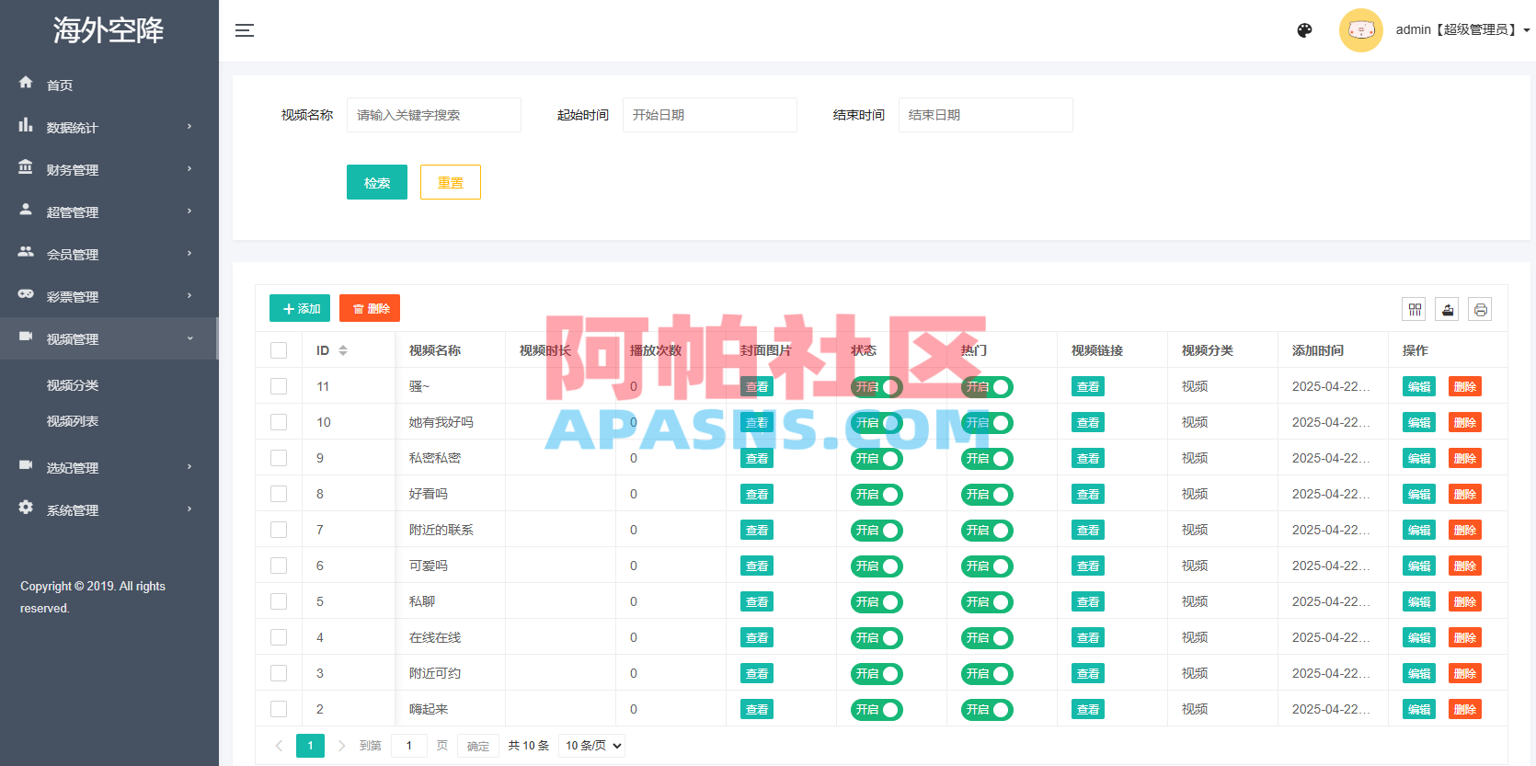Click the camera icon for 视频管理
This screenshot has height=766, width=1536.
click(26, 336)
